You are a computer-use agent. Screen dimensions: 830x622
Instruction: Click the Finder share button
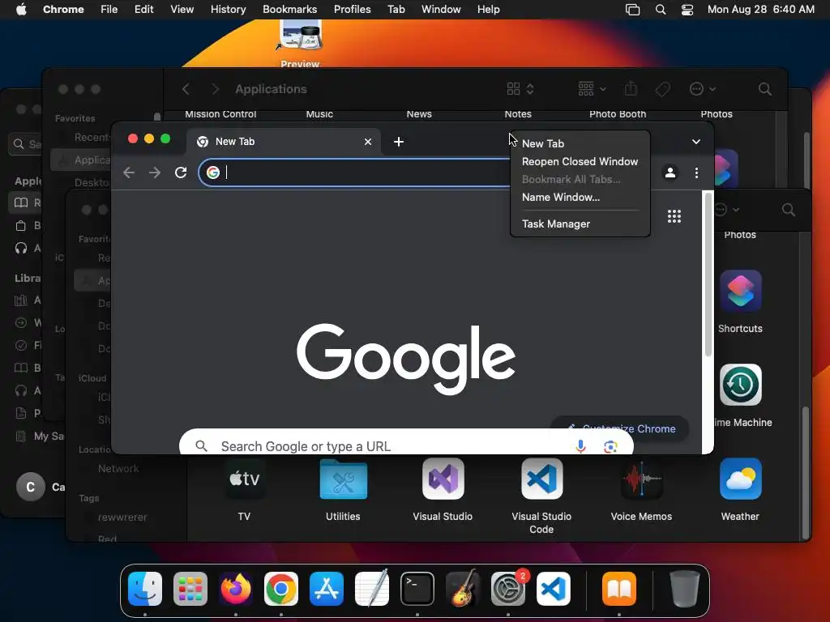click(x=631, y=88)
